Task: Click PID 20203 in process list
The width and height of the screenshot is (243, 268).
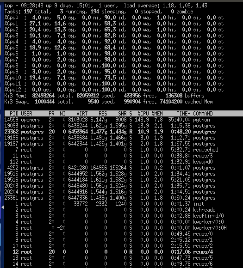Action: [11, 186]
